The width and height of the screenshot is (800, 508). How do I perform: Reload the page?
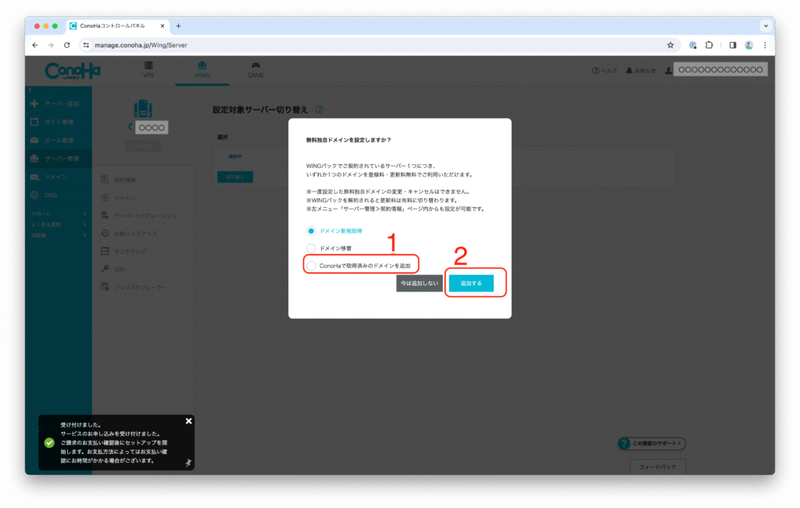[67, 45]
